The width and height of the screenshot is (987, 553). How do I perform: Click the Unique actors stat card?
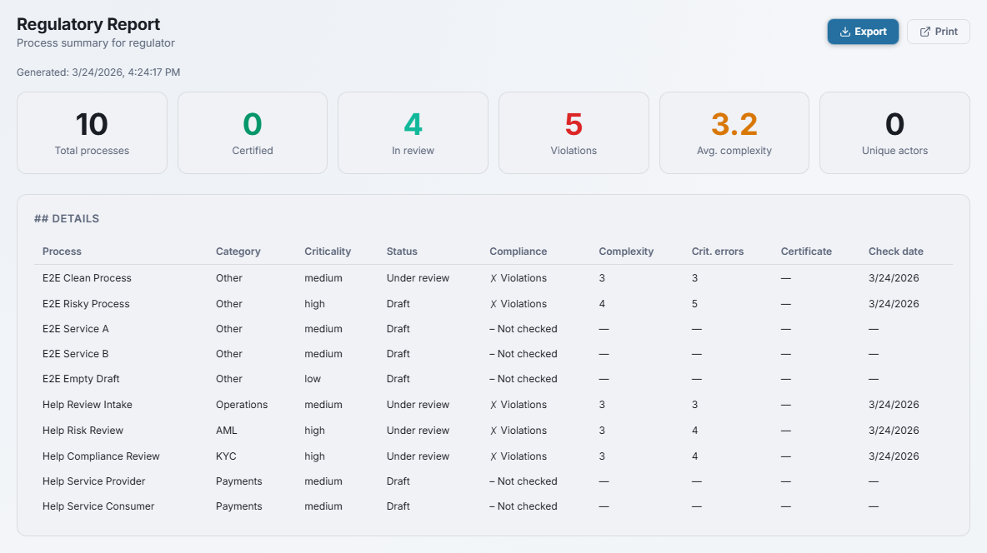[894, 132]
